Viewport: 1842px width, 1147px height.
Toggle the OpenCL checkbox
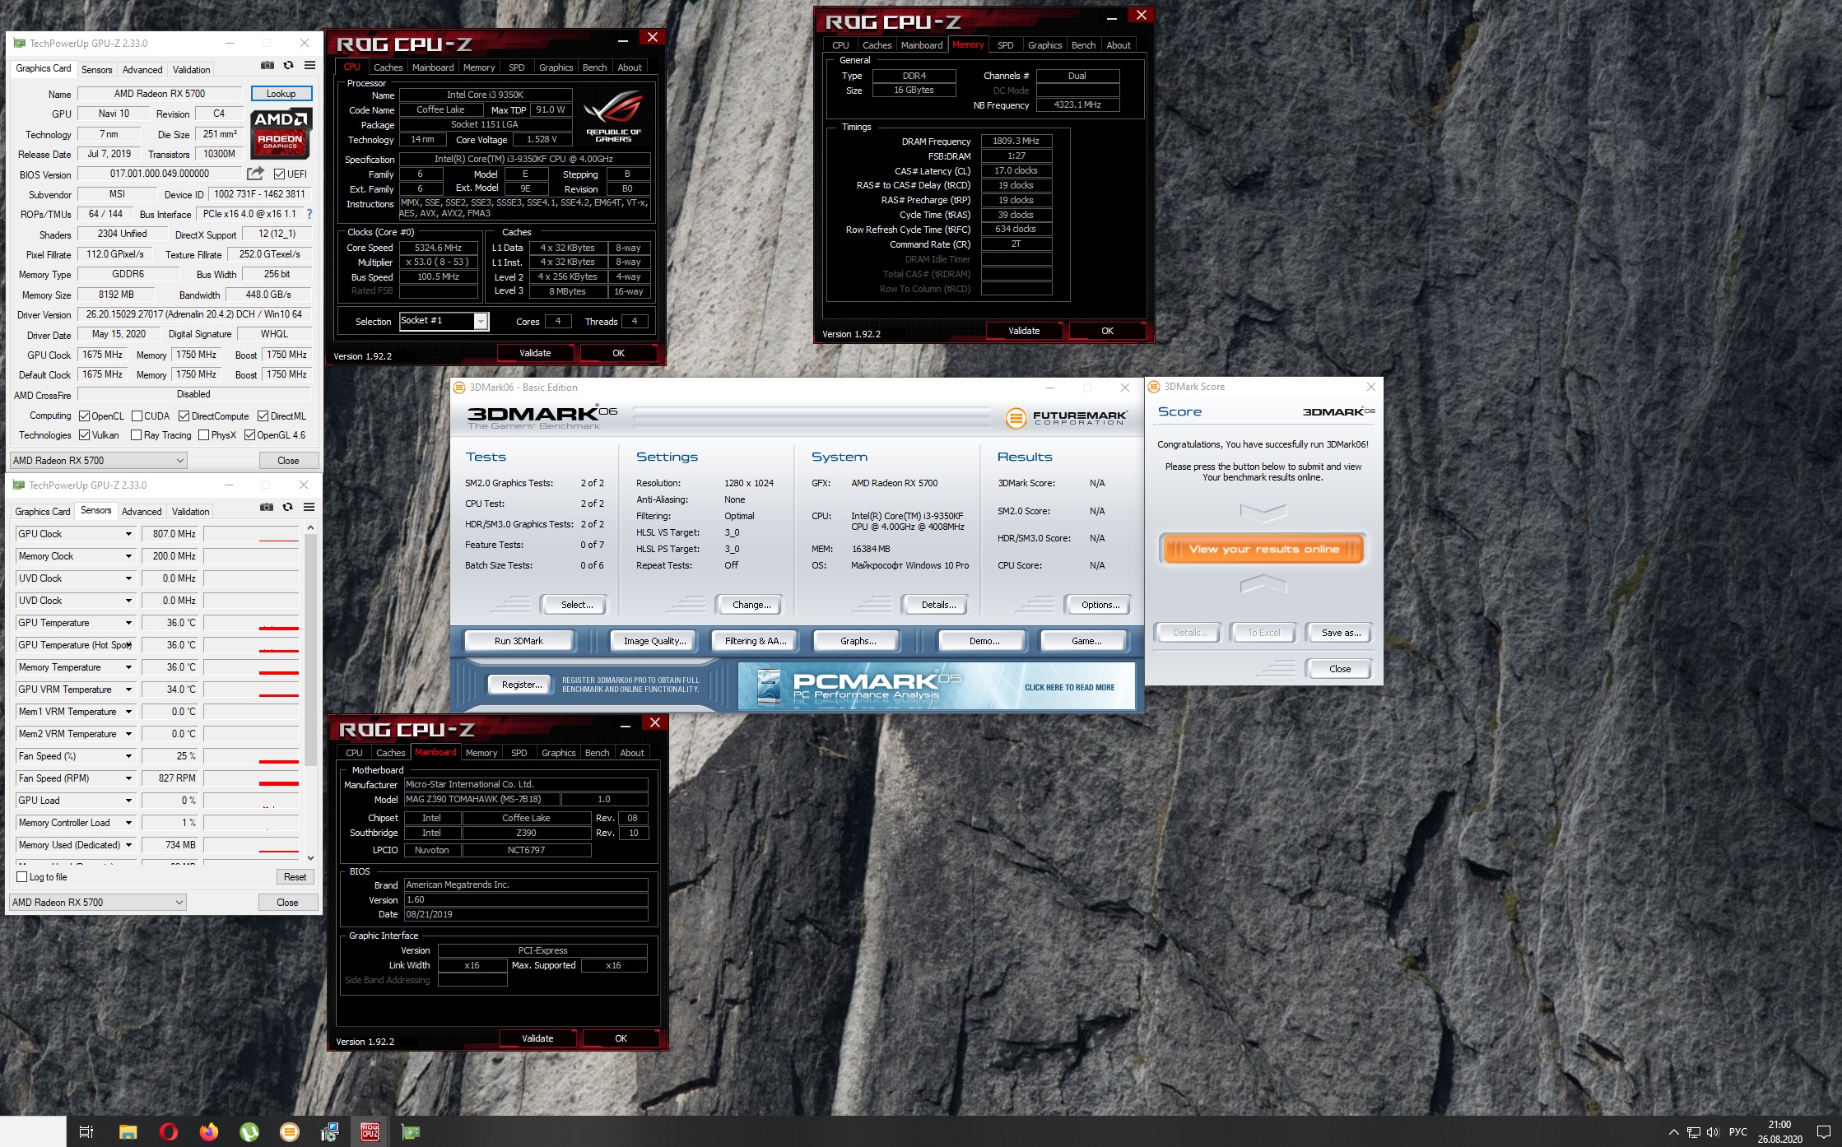tap(84, 416)
